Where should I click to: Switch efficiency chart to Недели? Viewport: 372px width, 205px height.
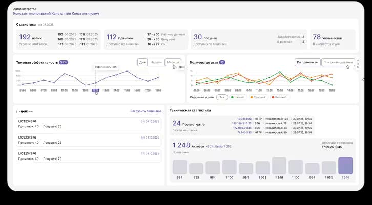point(157,62)
